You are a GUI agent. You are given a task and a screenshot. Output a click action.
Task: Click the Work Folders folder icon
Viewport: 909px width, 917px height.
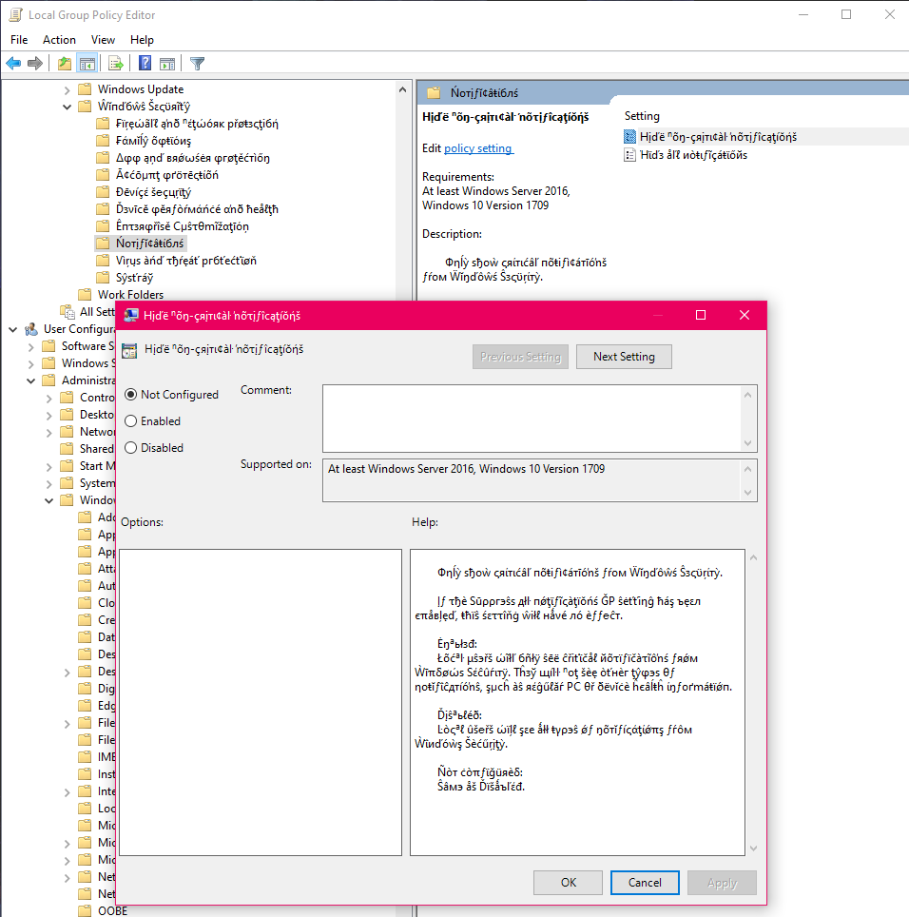[x=85, y=294]
